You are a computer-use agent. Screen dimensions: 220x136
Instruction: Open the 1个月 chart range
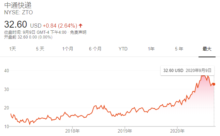coord(68,49)
